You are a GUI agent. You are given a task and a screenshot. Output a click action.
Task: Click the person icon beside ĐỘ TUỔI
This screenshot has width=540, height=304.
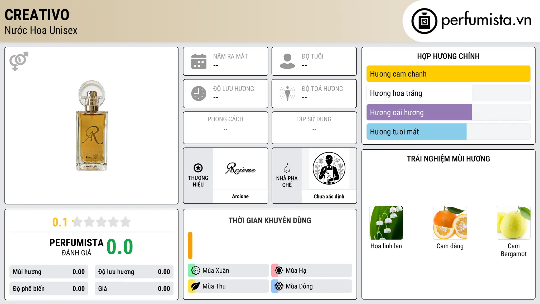[287, 61]
